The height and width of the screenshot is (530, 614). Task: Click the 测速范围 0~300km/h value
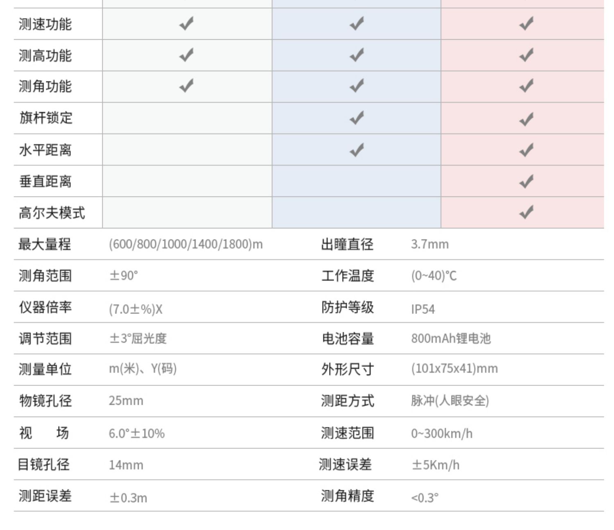pos(442,433)
